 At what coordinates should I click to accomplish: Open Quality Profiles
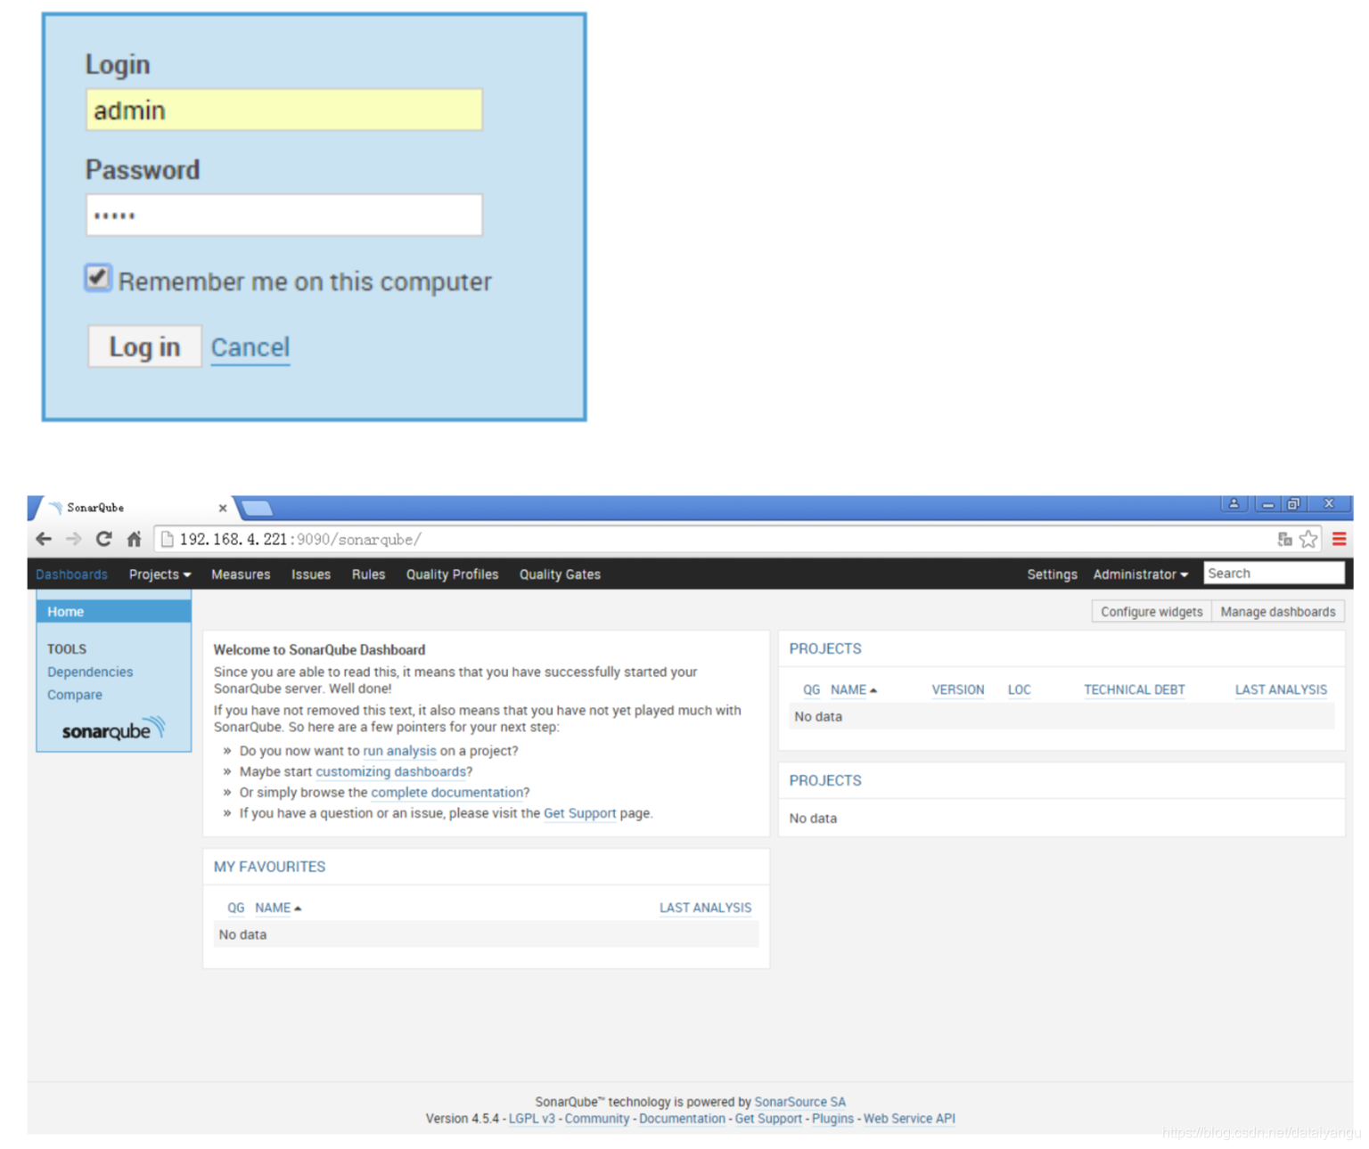[x=452, y=574]
